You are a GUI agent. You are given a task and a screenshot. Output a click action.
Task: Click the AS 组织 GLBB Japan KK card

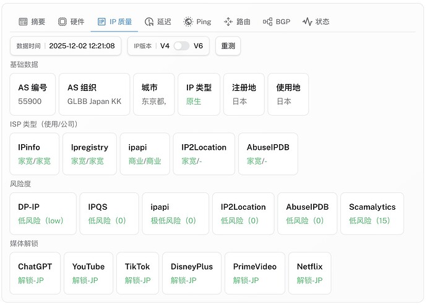94,94
